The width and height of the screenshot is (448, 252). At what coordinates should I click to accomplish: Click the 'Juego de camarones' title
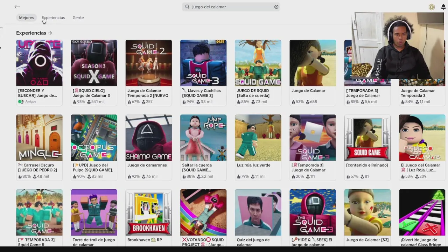(x=147, y=165)
